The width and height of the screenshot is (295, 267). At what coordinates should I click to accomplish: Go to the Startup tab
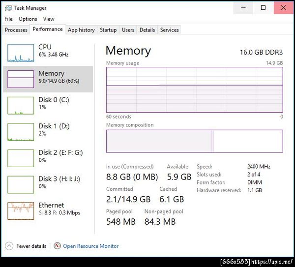click(108, 30)
